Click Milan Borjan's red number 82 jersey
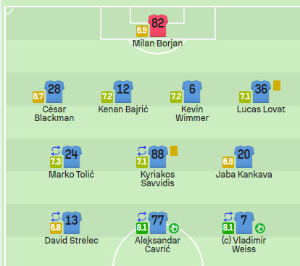The width and height of the screenshot is (300, 266). coord(158,25)
